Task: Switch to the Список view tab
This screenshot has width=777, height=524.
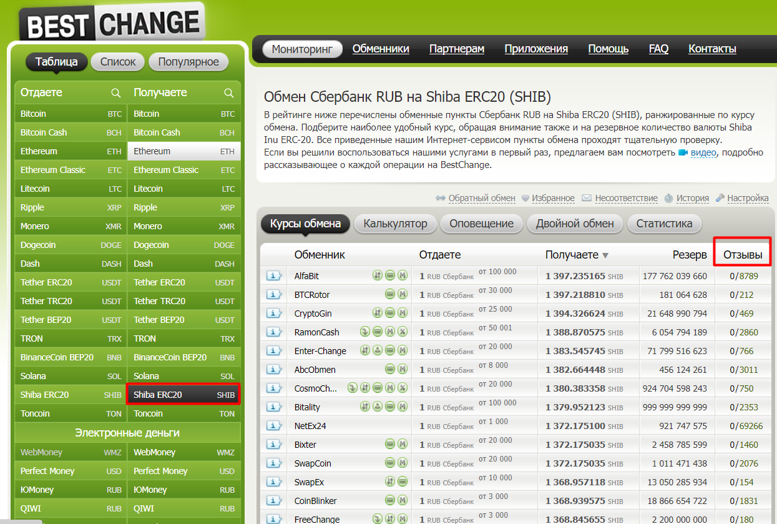Action: 118,62
